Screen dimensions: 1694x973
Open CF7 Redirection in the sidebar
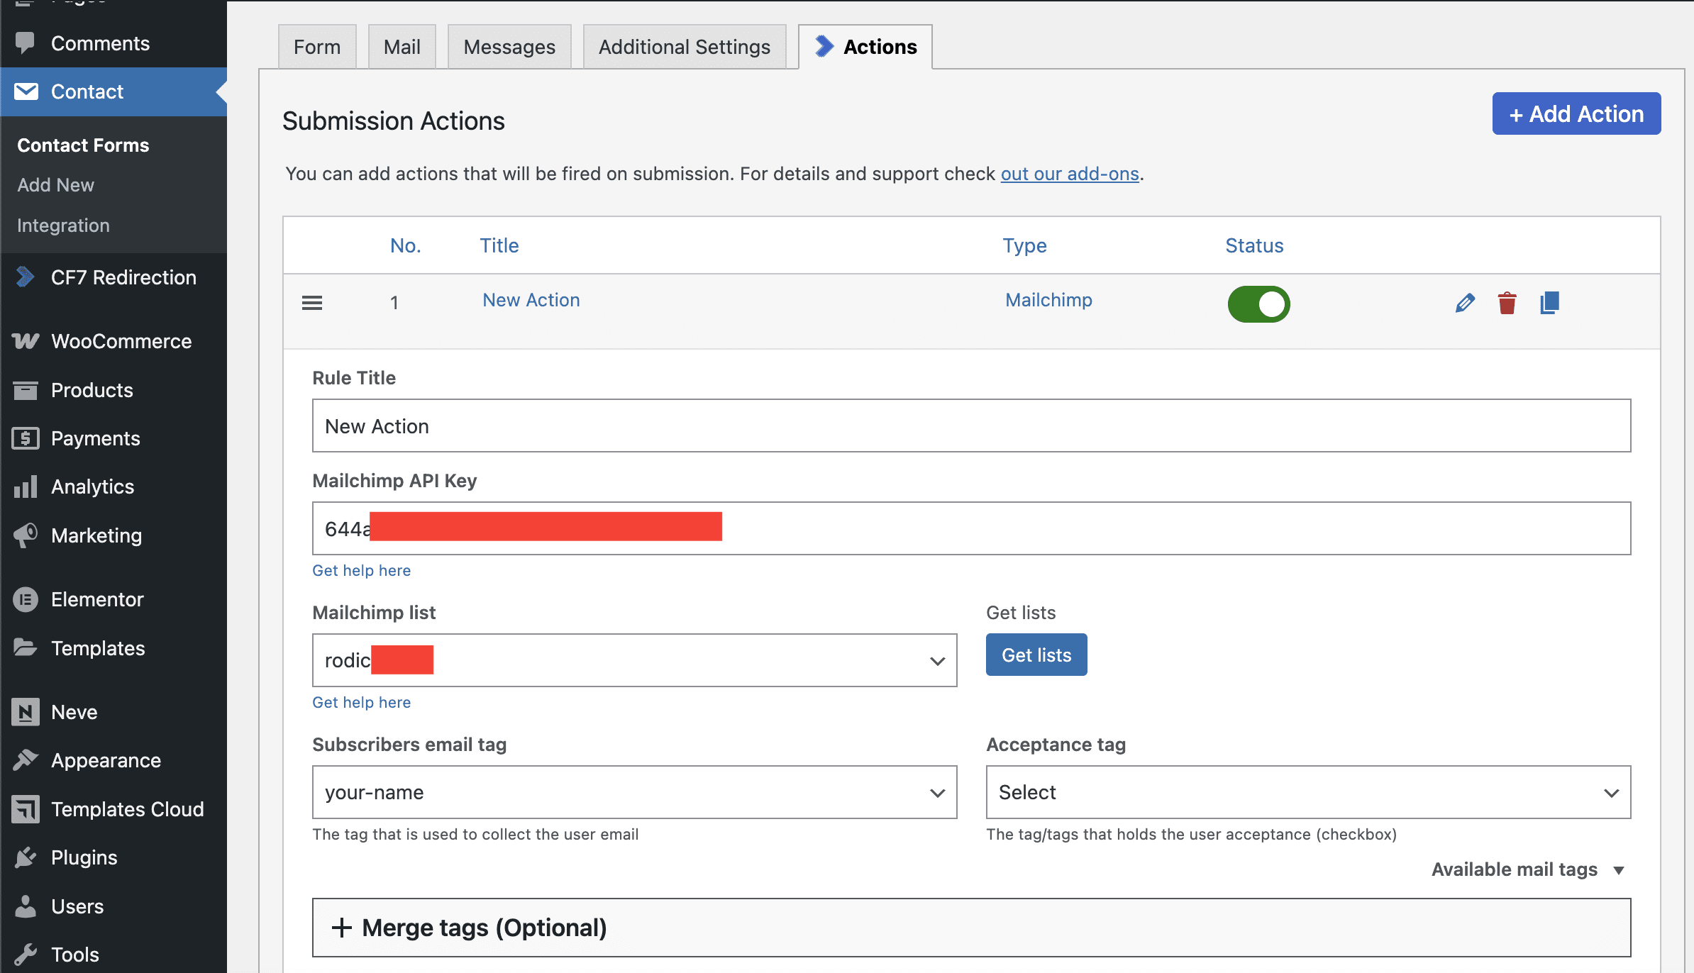click(x=123, y=277)
